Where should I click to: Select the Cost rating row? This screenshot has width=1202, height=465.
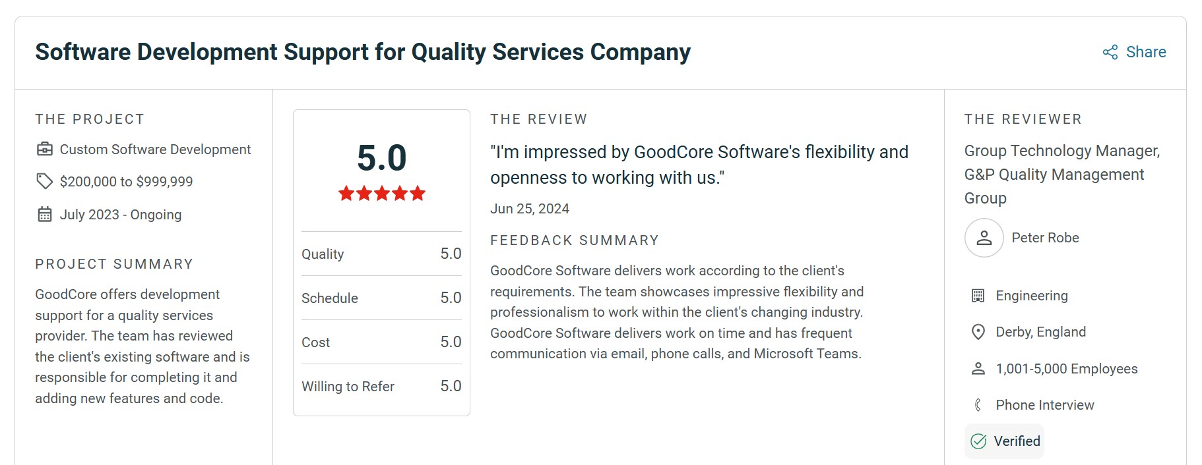tap(381, 342)
